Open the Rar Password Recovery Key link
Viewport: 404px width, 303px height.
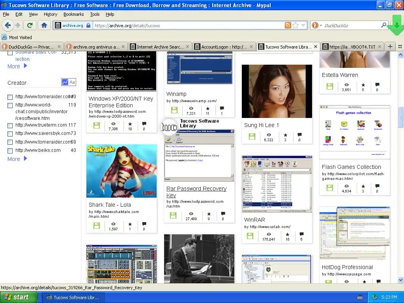196,192
